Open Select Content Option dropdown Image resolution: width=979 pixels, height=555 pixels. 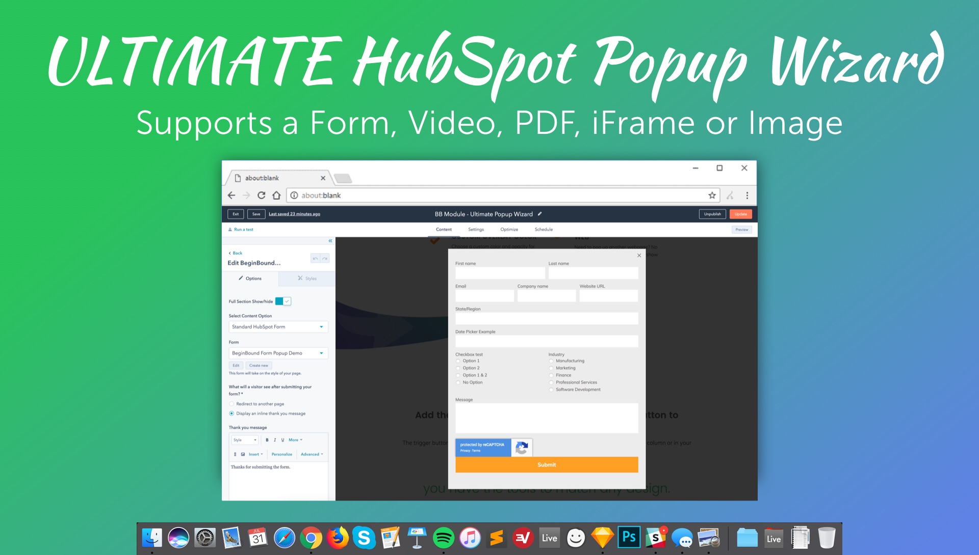point(278,327)
